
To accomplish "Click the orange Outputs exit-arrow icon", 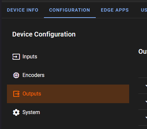I will pos(16,94).
